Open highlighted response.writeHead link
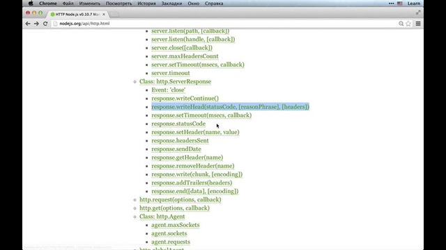This screenshot has height=250, width=446. tap(230, 107)
